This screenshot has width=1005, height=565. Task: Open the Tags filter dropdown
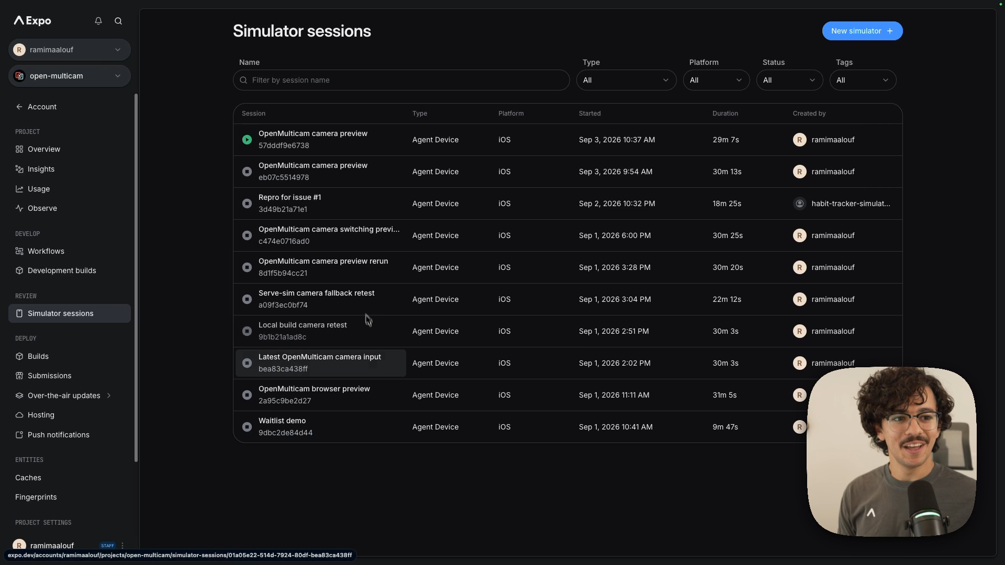point(863,80)
